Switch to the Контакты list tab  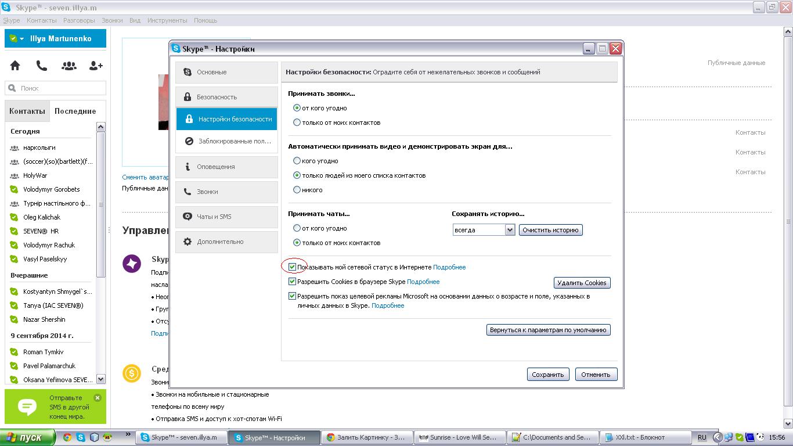(x=27, y=111)
